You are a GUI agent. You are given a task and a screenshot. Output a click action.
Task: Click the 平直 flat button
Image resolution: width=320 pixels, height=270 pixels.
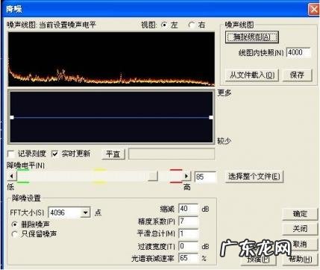[113, 154]
